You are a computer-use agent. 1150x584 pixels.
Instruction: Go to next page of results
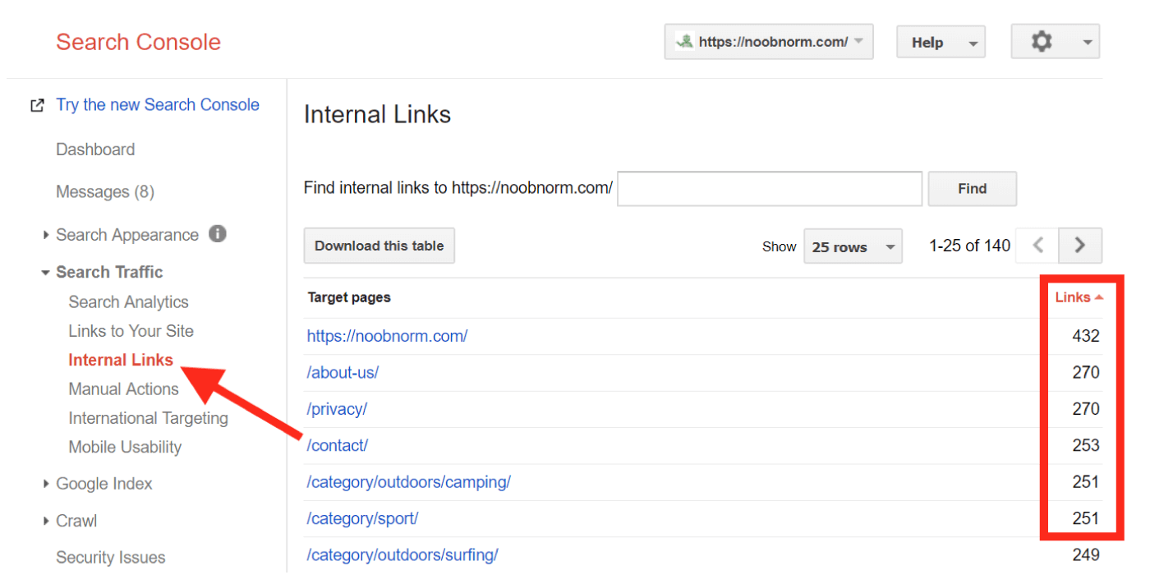click(x=1080, y=245)
